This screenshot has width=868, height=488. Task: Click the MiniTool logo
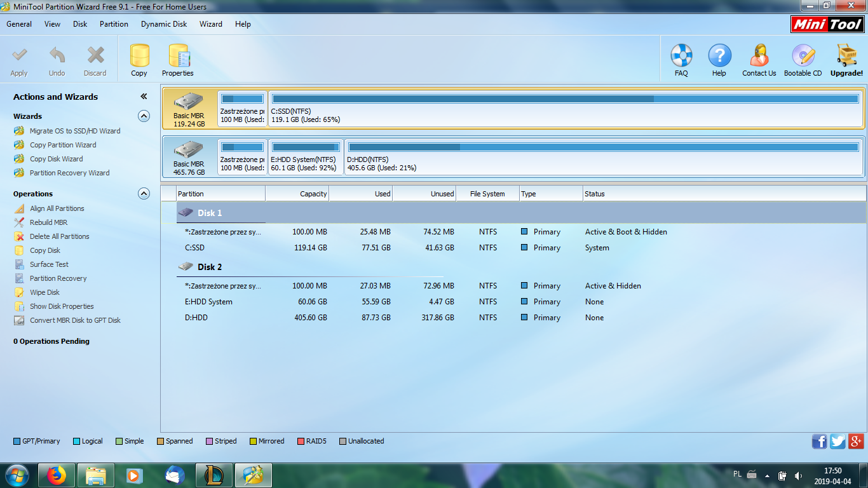827,24
